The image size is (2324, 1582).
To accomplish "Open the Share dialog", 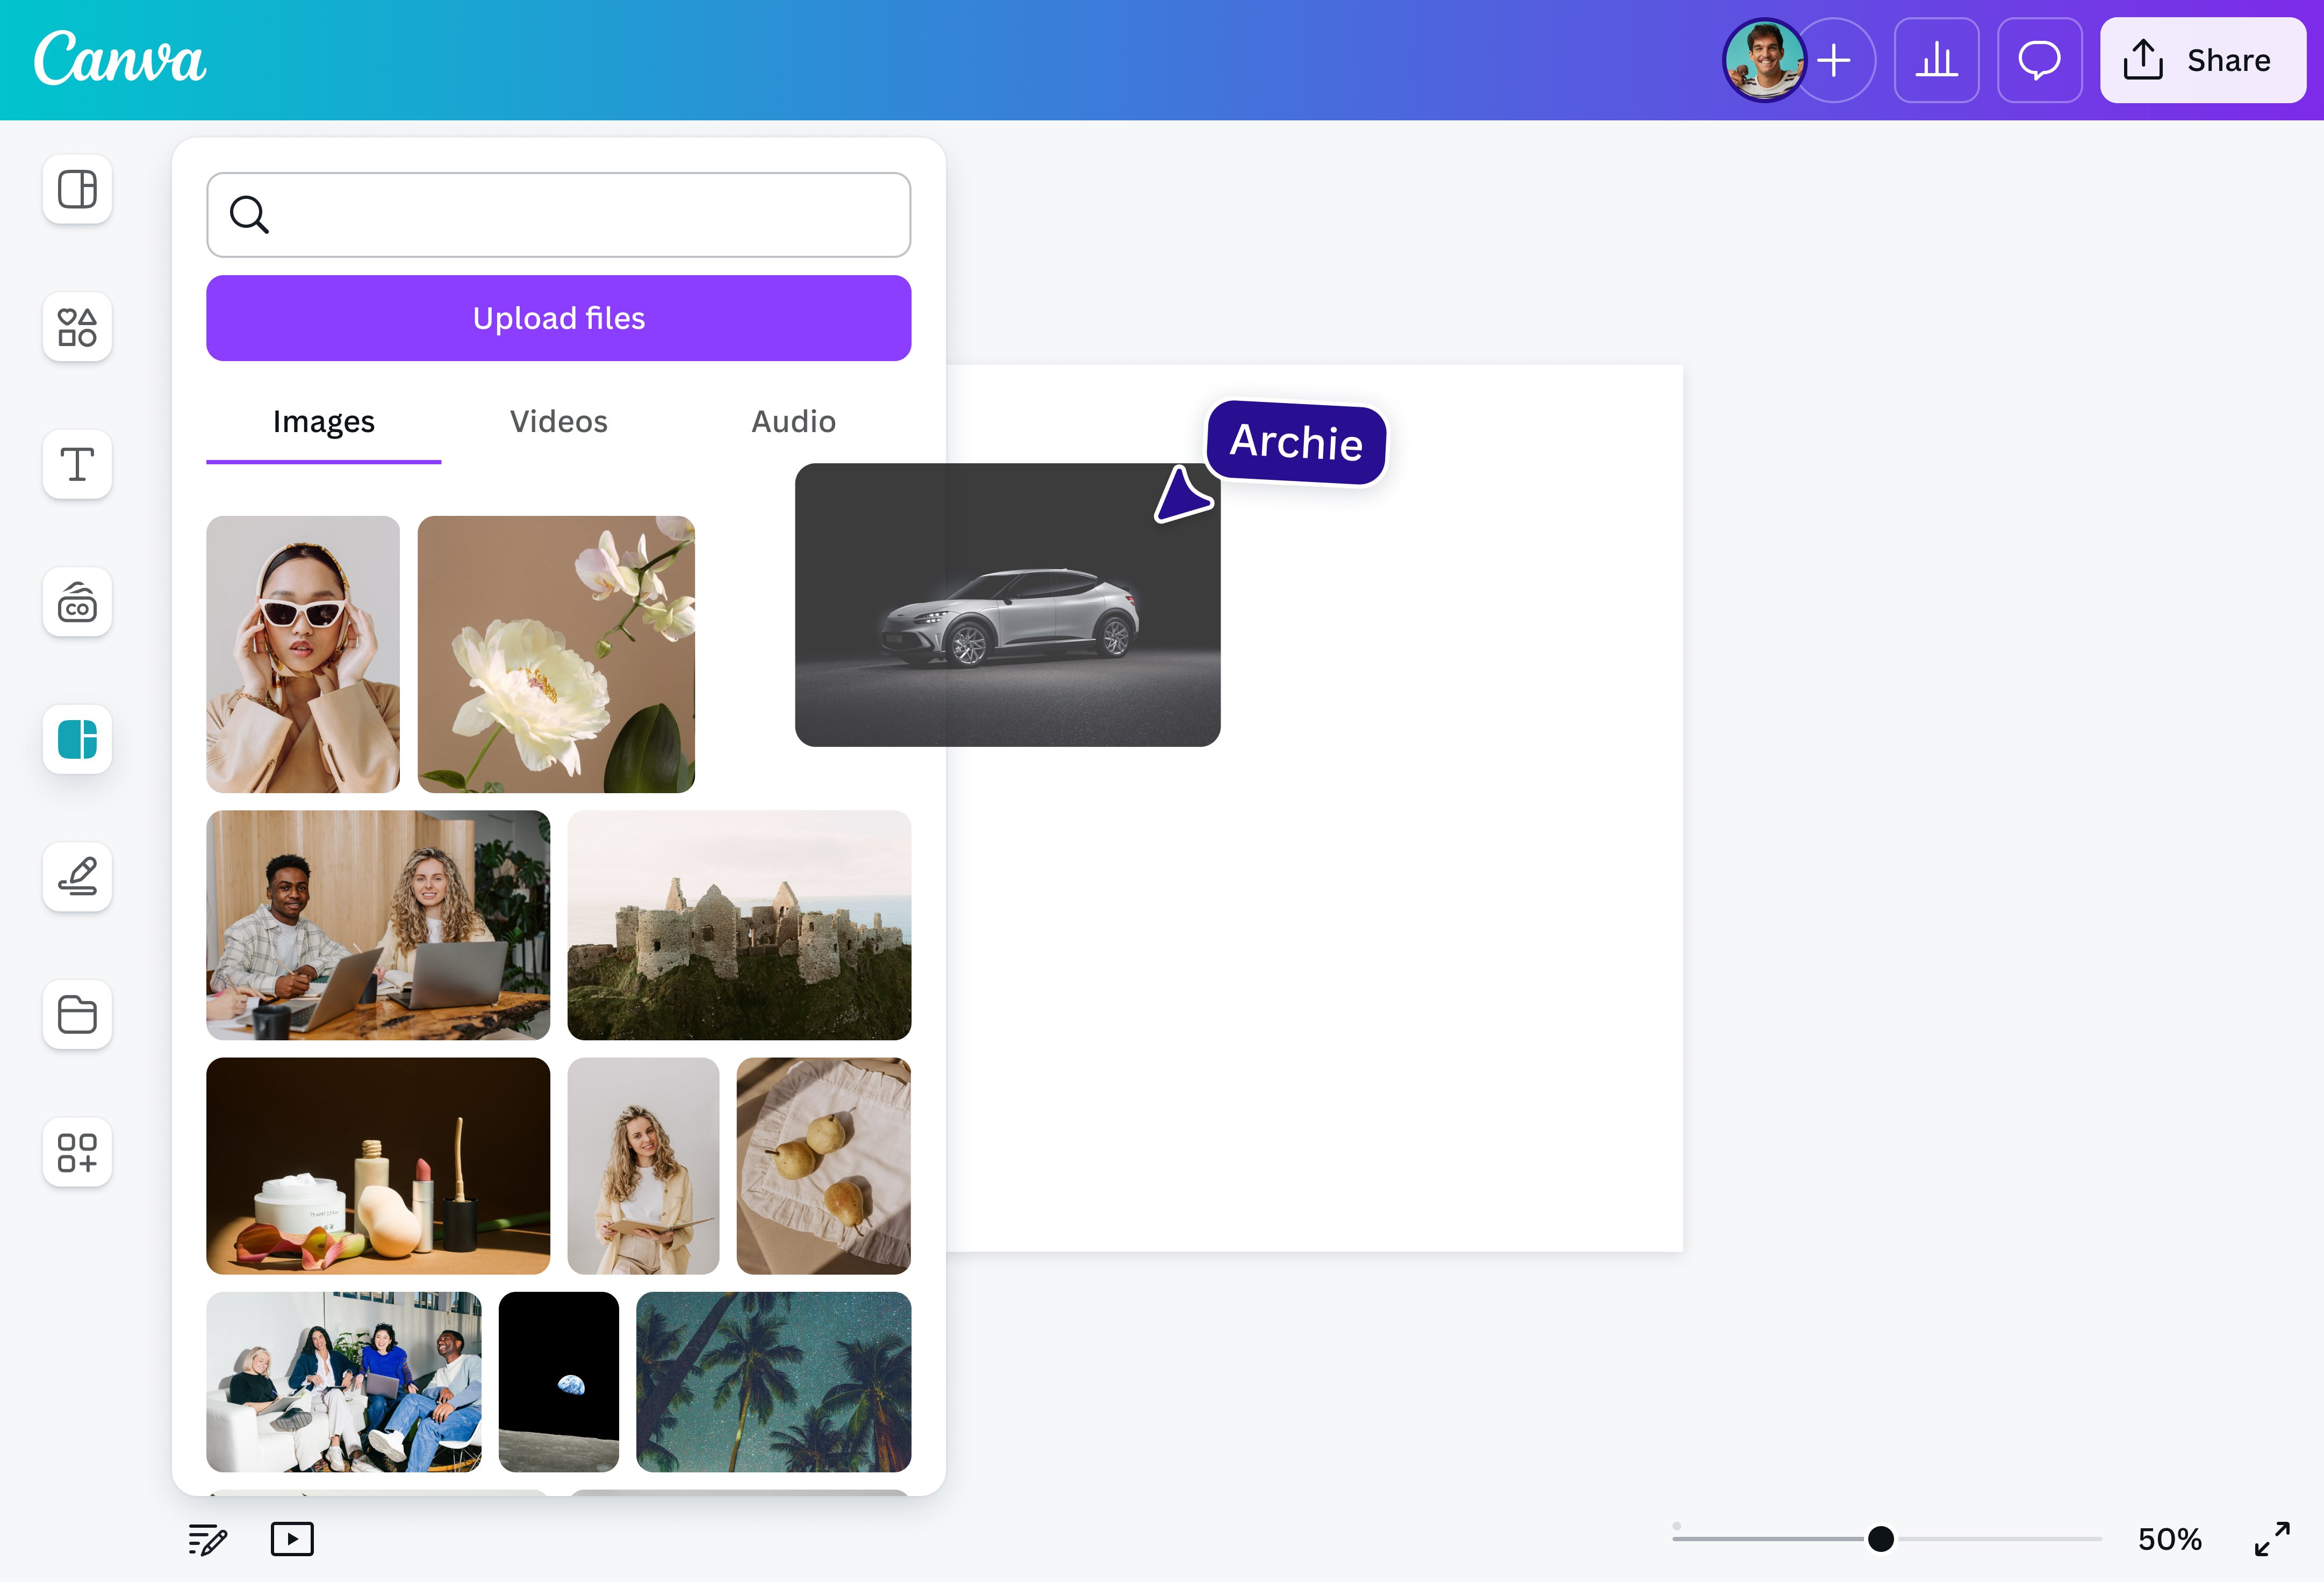I will click(2203, 60).
